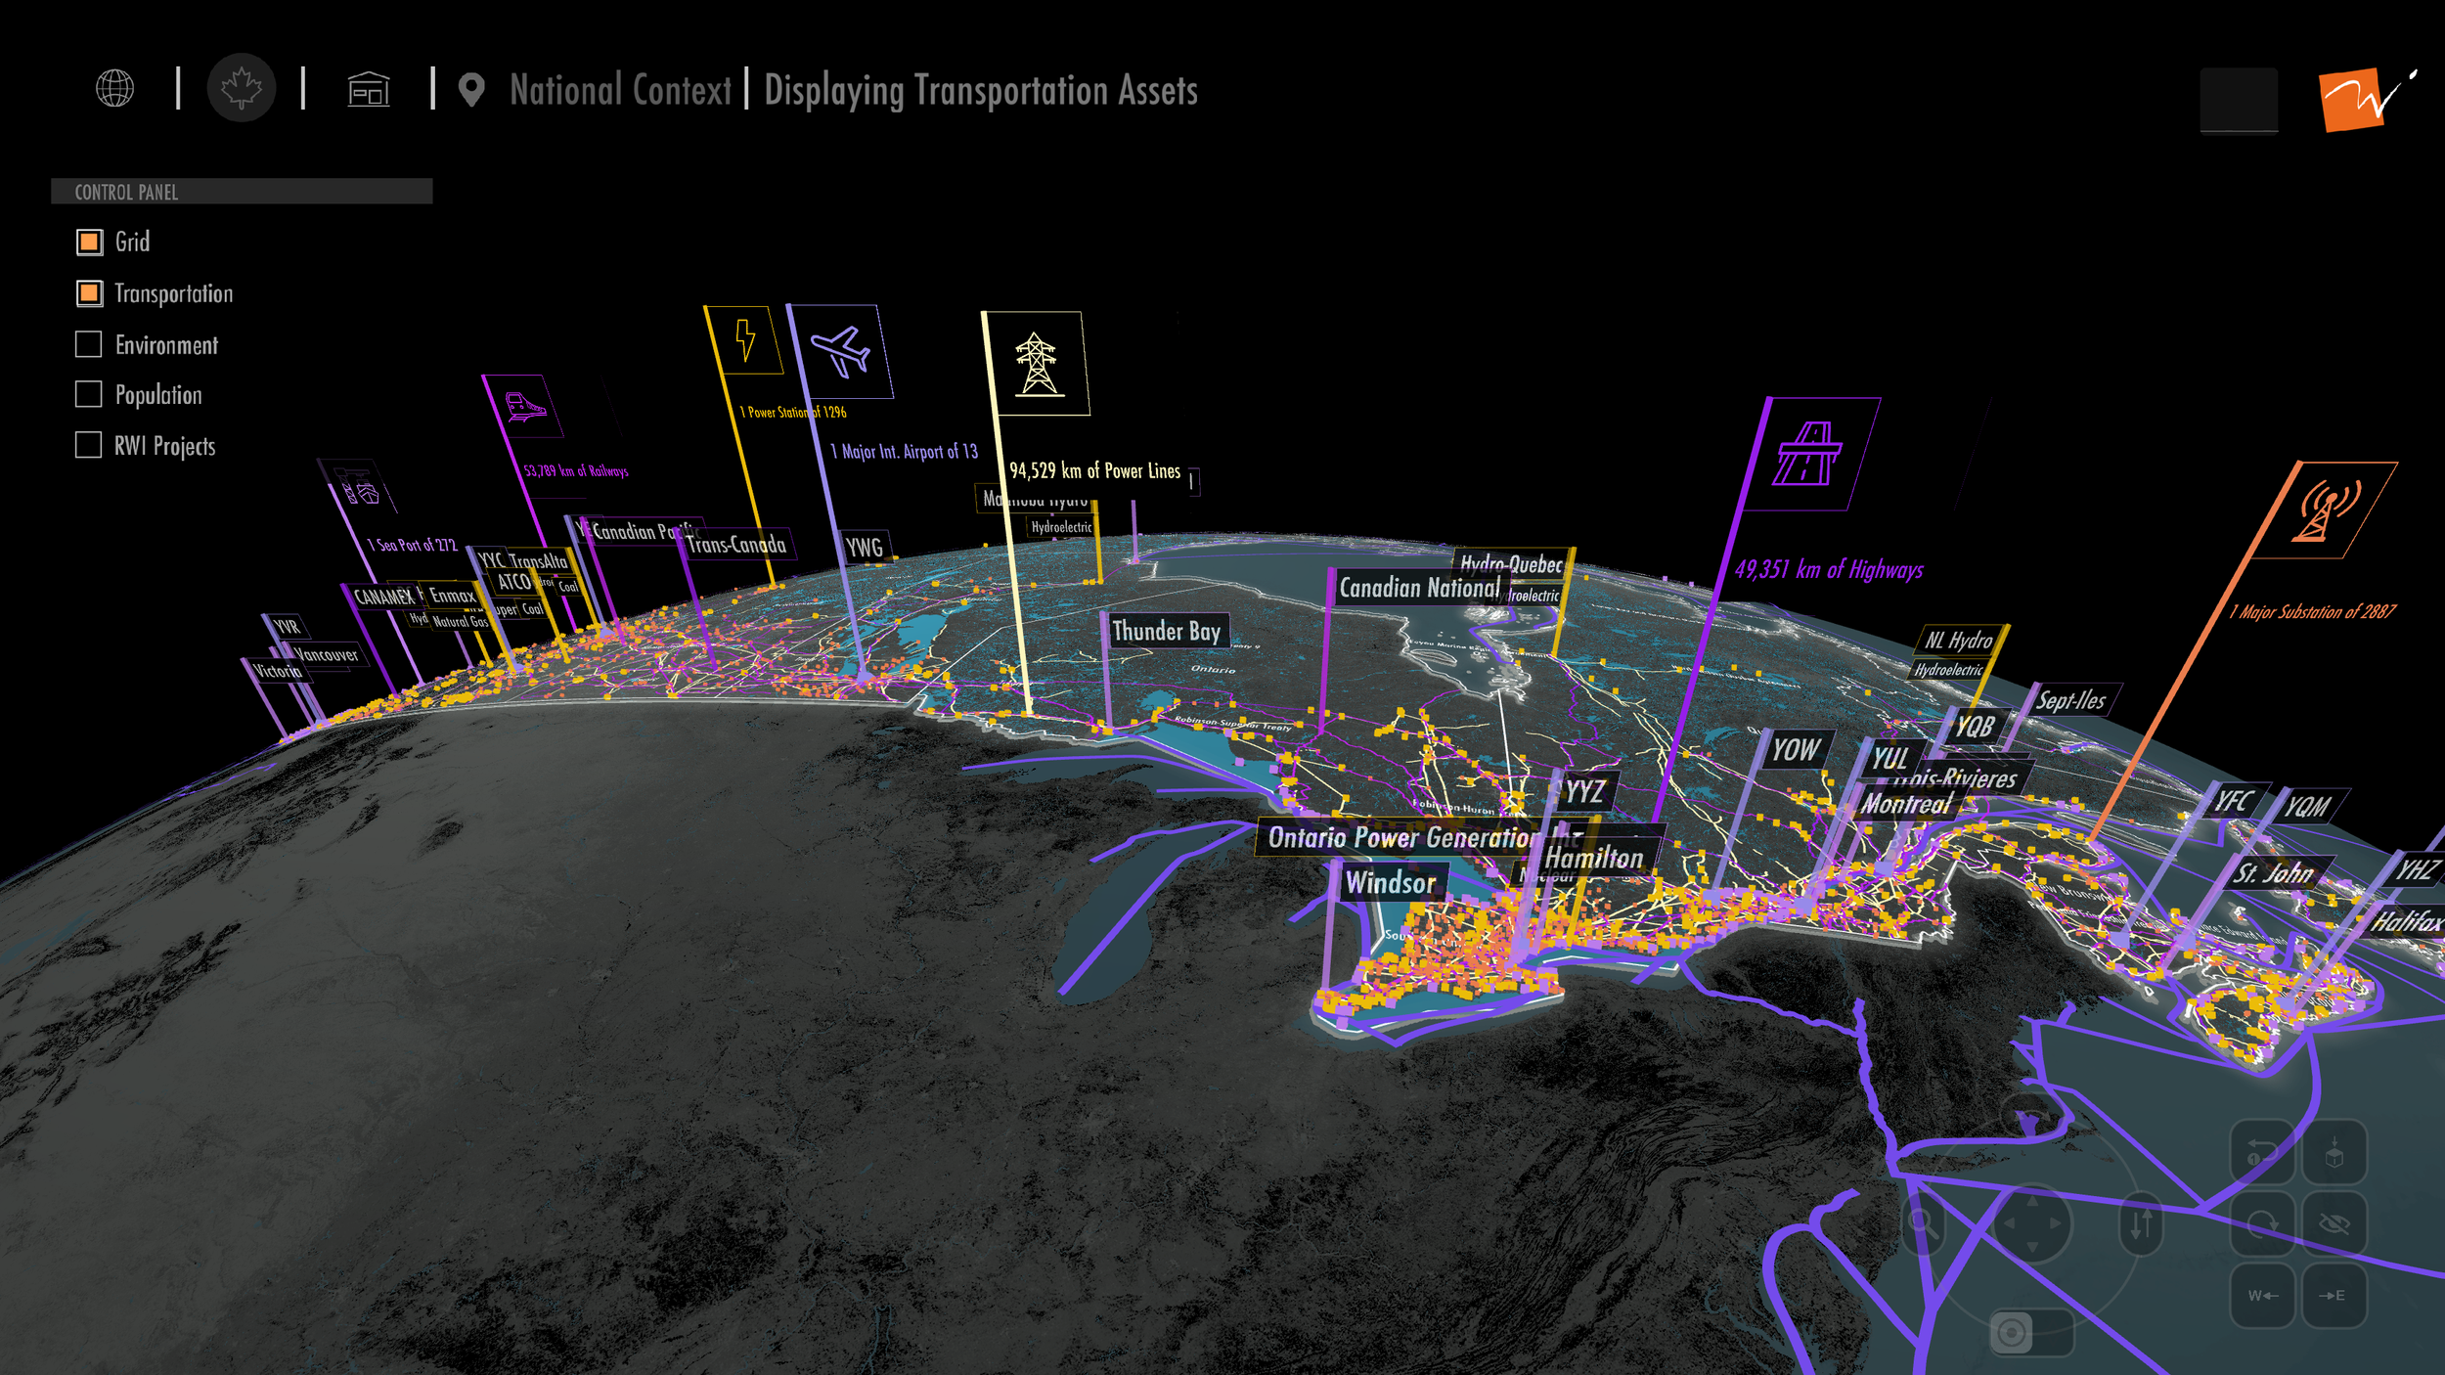This screenshot has width=2445, height=1375.
Task: Click the up-down tilt arrows control
Action: coord(2142,1222)
